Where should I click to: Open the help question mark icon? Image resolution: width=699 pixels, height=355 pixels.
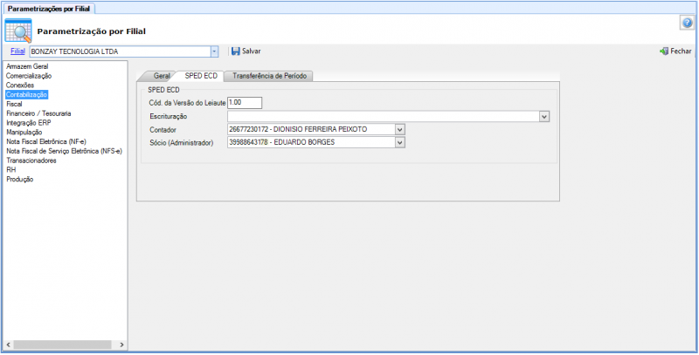pyautogui.click(x=687, y=22)
